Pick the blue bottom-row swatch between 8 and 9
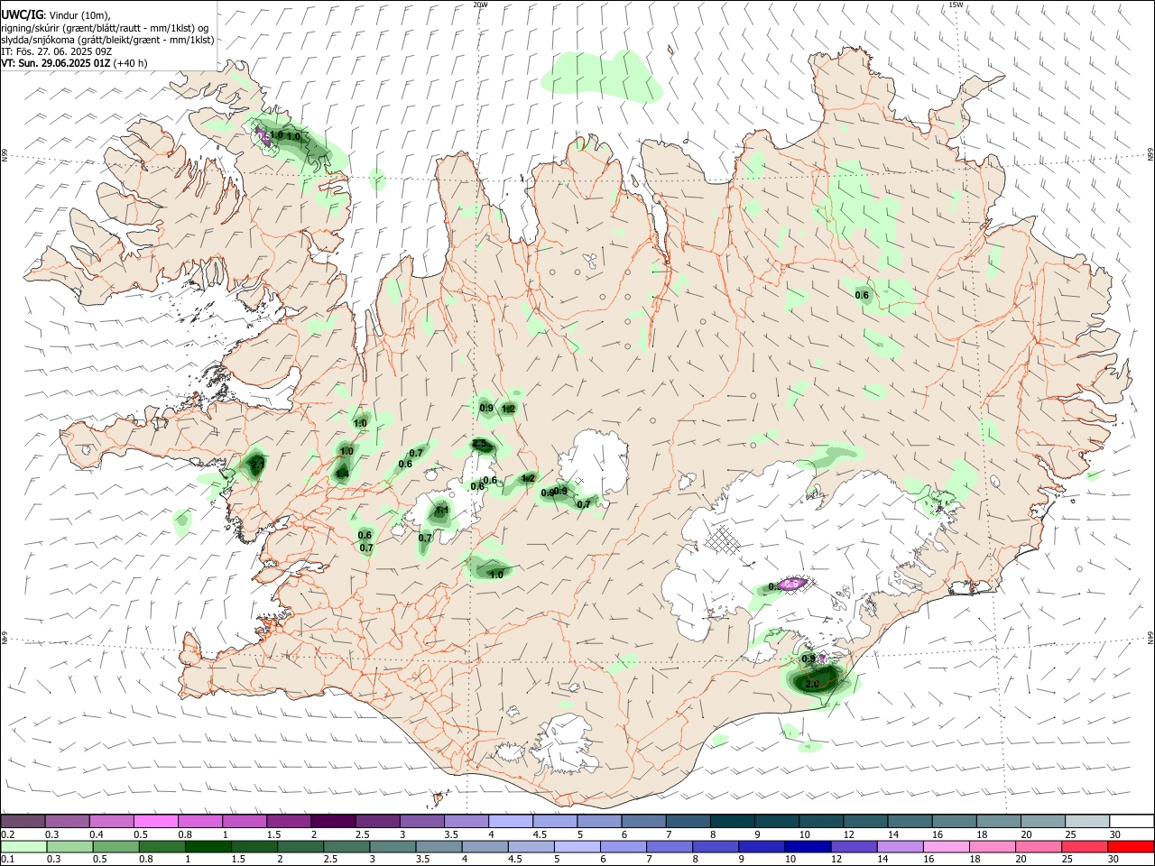1155x866 pixels. click(714, 846)
